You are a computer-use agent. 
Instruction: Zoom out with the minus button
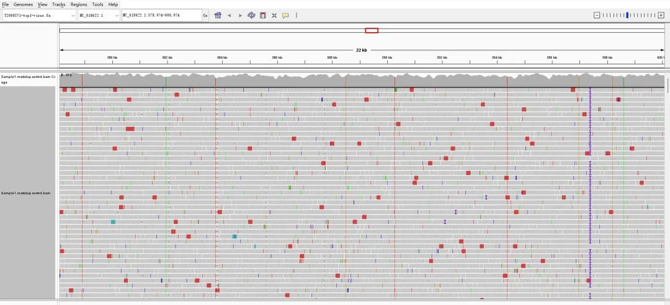[597, 15]
